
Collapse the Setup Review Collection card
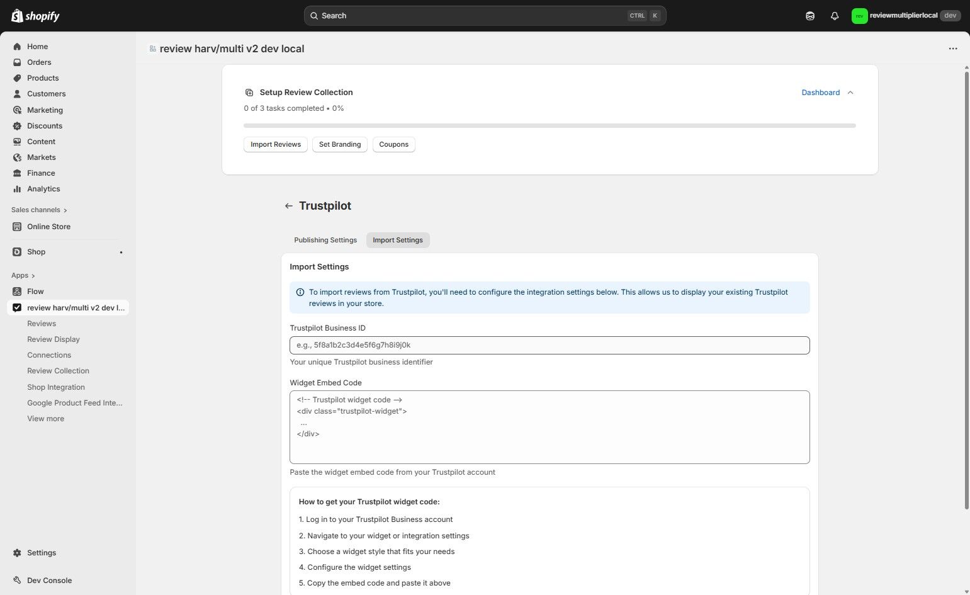pyautogui.click(x=850, y=92)
